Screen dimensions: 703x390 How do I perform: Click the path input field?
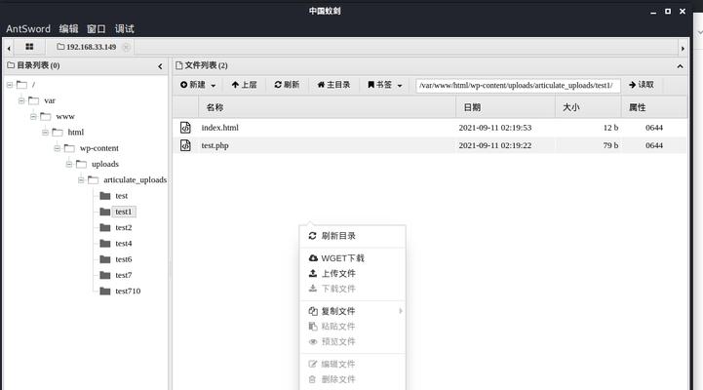pos(518,85)
